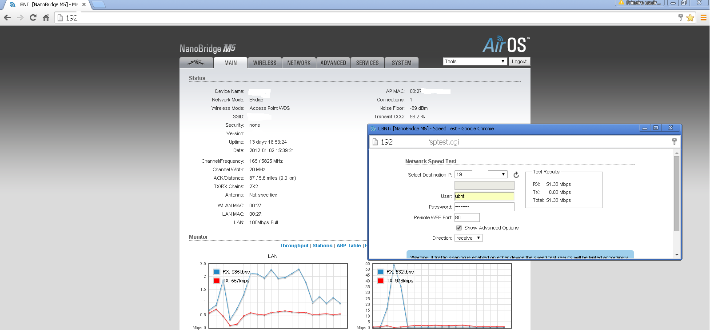
Task: Go back using the browser back arrow
Action: (7, 18)
